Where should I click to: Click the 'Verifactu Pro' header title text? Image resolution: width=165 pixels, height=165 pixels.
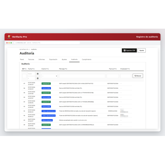[20, 37]
